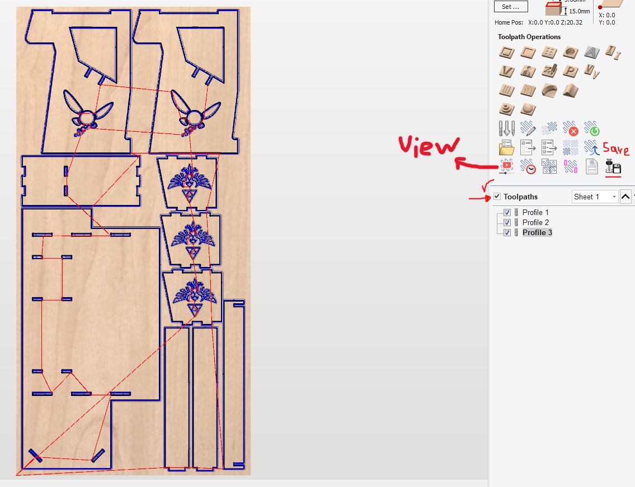Click the magenta markers toolpath icon
The height and width of the screenshot is (487, 635).
tap(571, 166)
